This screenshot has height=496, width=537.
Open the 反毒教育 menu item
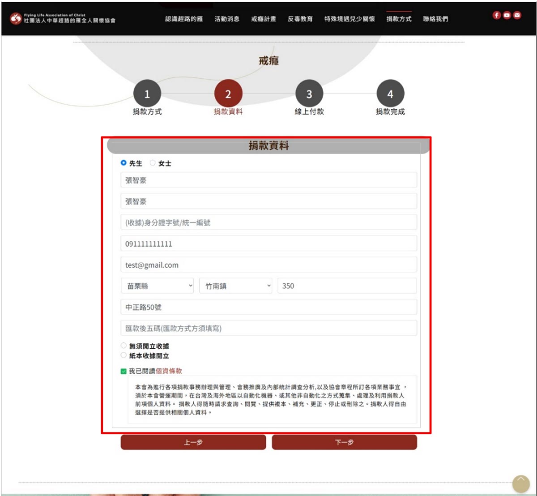[300, 19]
